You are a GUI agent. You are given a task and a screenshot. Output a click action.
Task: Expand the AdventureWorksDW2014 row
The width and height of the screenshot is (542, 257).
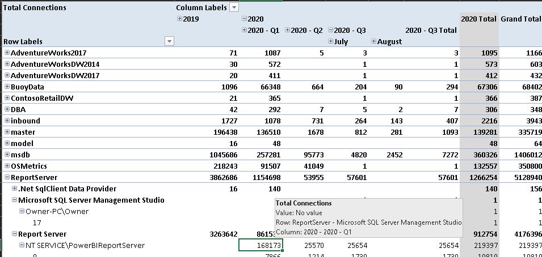[x=7, y=64]
